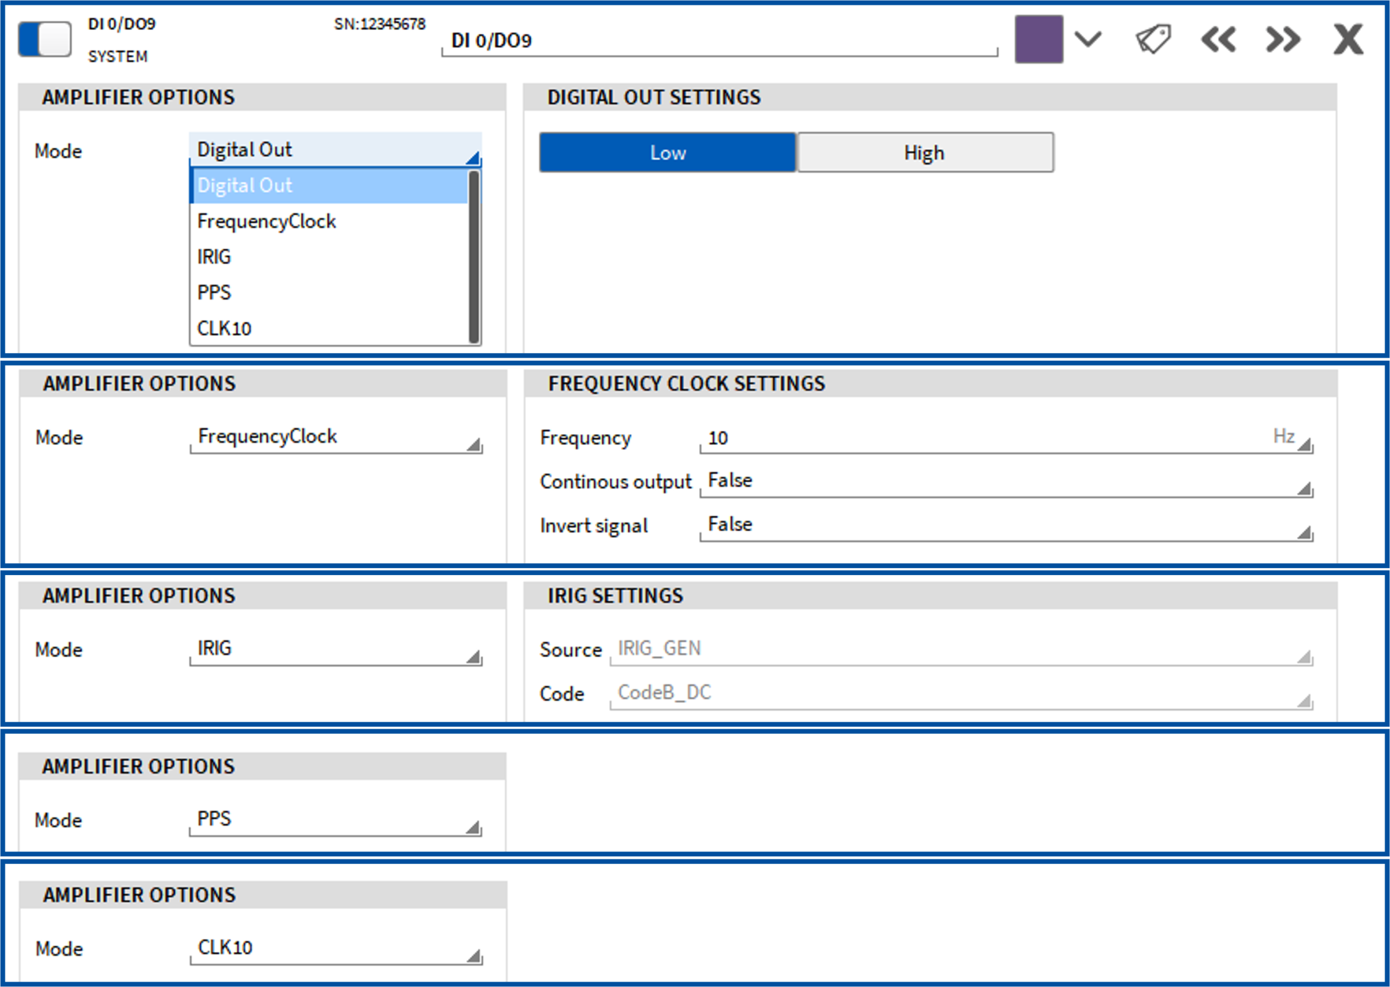1390x987 pixels.
Task: Open the Hz unit dropdown arrow
Action: click(1304, 444)
